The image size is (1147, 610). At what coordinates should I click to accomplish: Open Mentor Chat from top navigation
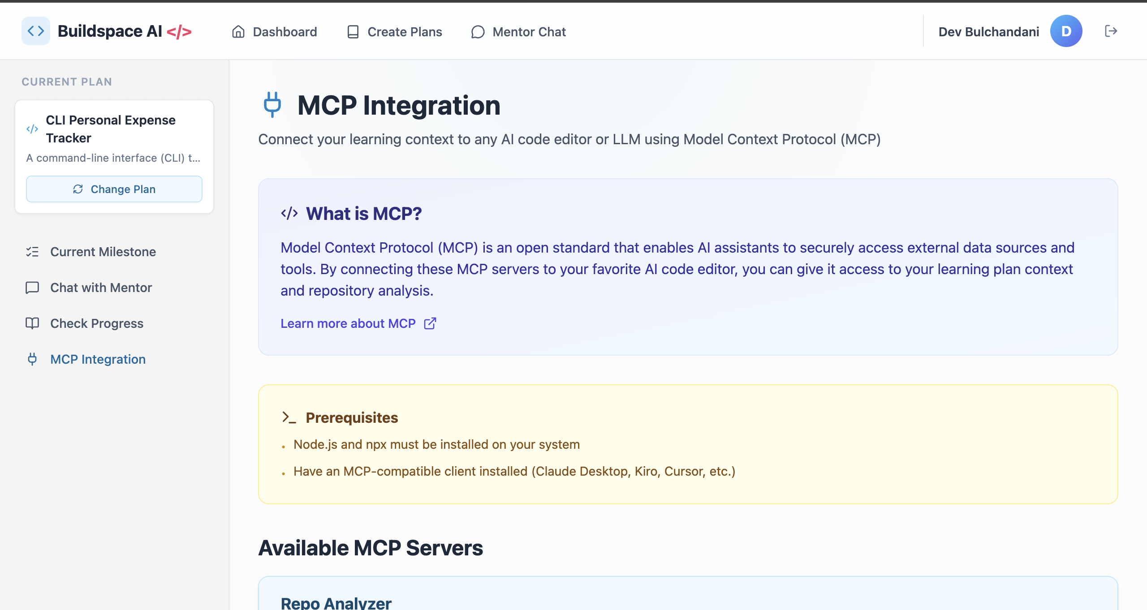coord(529,32)
